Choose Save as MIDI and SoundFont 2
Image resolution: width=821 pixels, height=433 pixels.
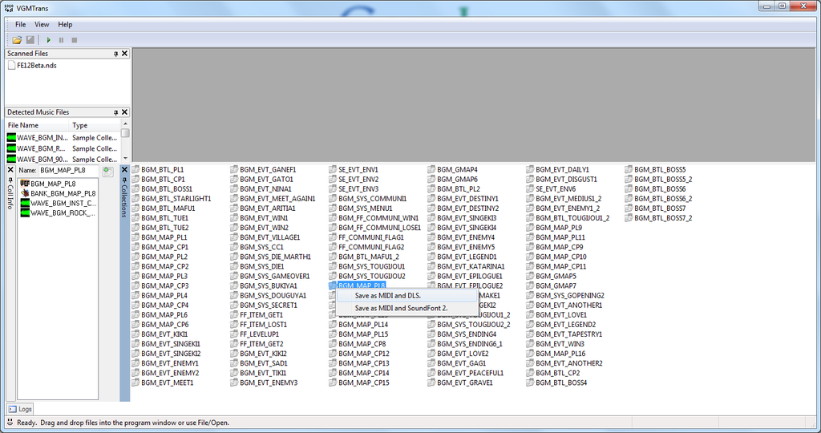[407, 309]
